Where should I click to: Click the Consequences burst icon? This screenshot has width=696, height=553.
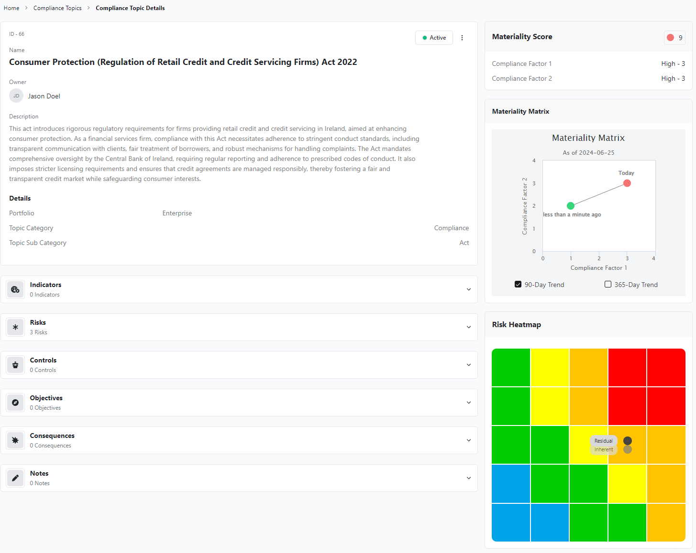[x=15, y=440]
